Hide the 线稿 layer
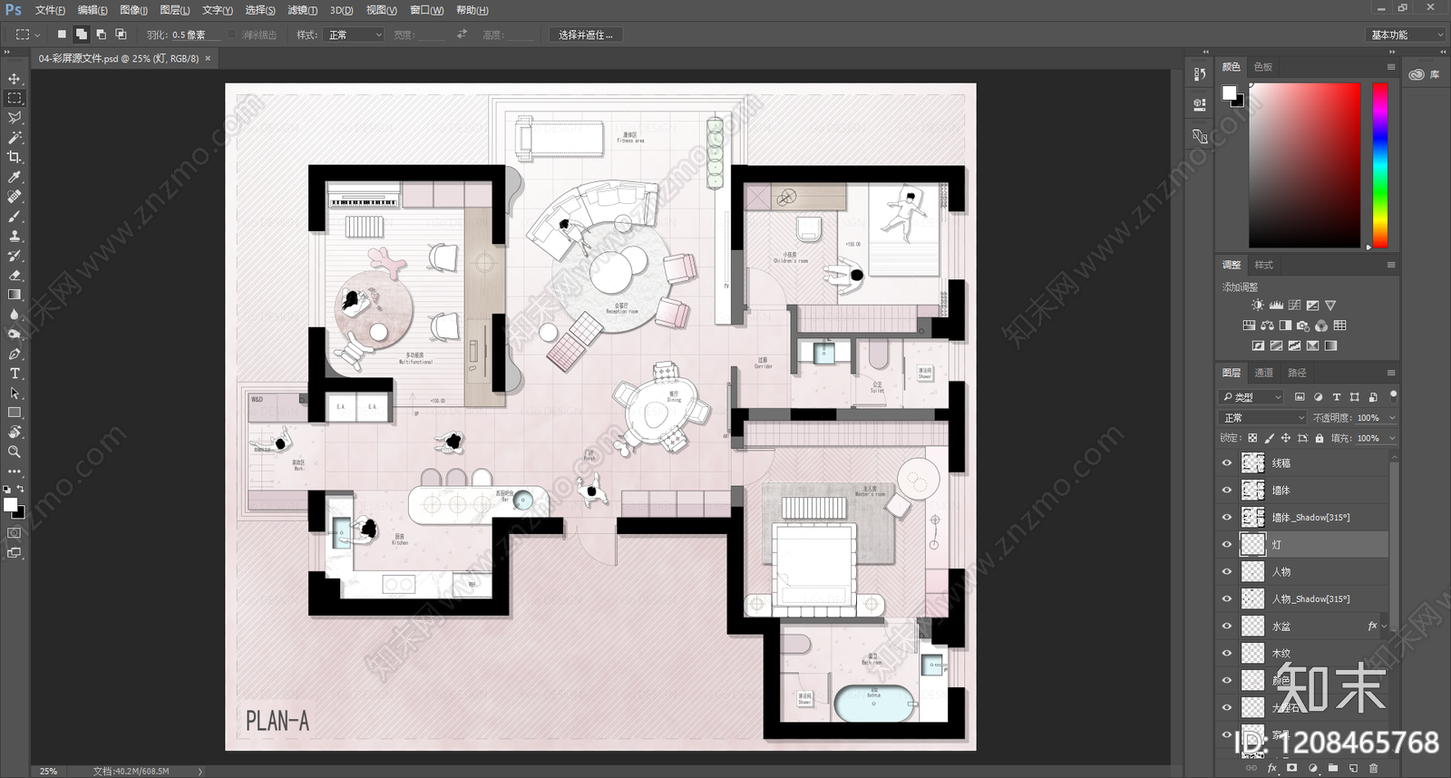The image size is (1451, 778). point(1227,463)
